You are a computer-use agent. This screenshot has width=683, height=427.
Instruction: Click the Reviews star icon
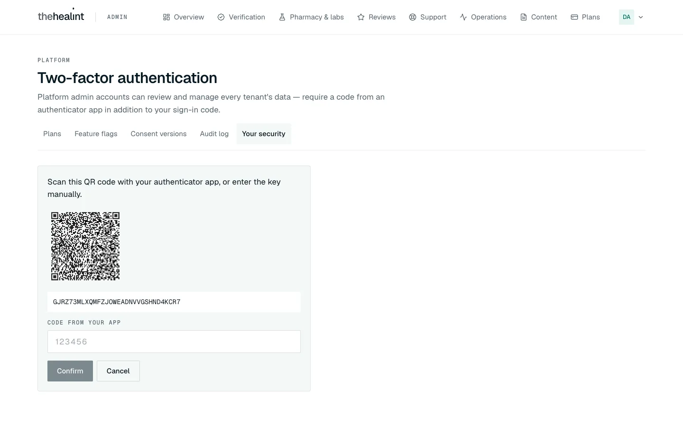[361, 17]
